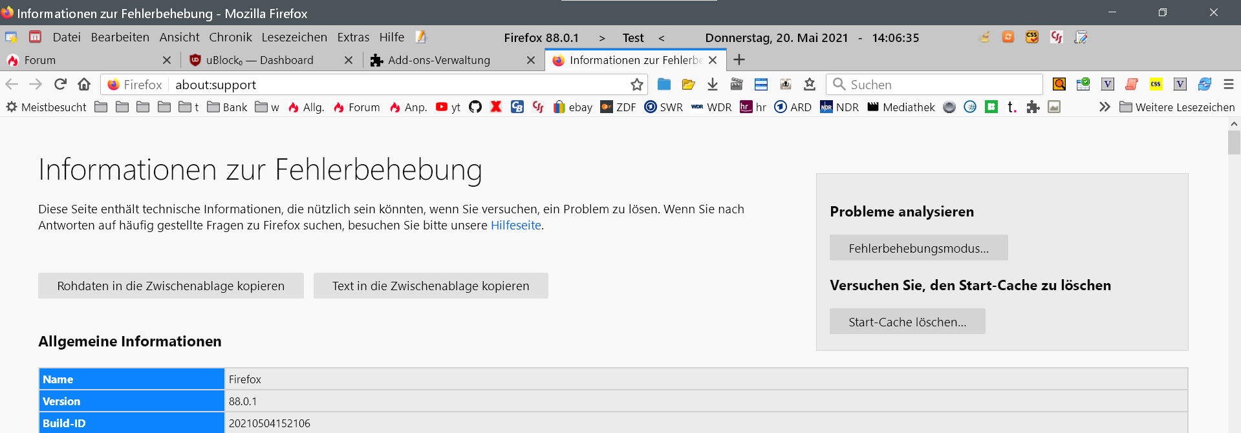The image size is (1241, 433).
Task: Open the Chronik menu
Action: (230, 37)
